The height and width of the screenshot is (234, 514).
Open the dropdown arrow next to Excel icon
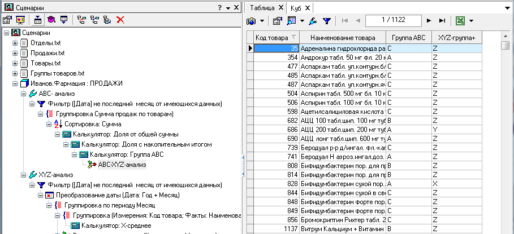pyautogui.click(x=470, y=20)
